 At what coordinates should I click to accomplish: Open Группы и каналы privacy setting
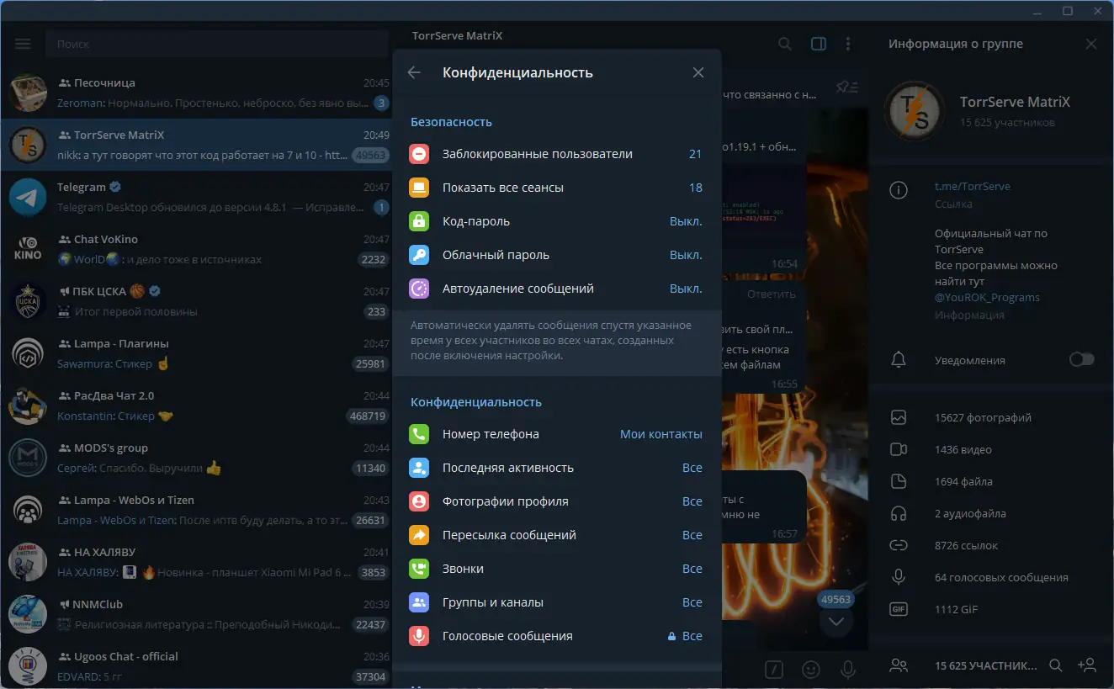[x=556, y=602]
